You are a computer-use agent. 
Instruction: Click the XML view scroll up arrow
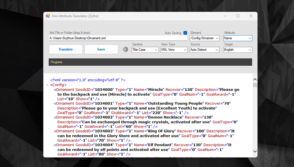[x=255, y=79]
